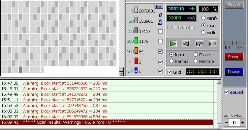
Task: Click the 00:00:00 timer display
Action: point(202,72)
